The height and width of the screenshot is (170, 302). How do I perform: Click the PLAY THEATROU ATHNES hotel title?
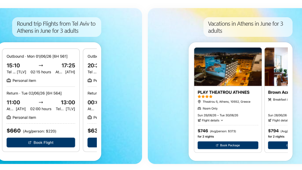coord(223,92)
